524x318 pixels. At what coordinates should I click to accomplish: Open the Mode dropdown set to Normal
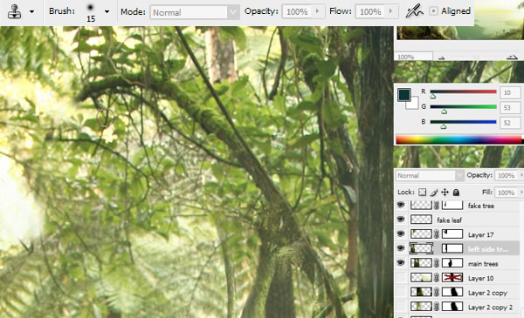[195, 13]
